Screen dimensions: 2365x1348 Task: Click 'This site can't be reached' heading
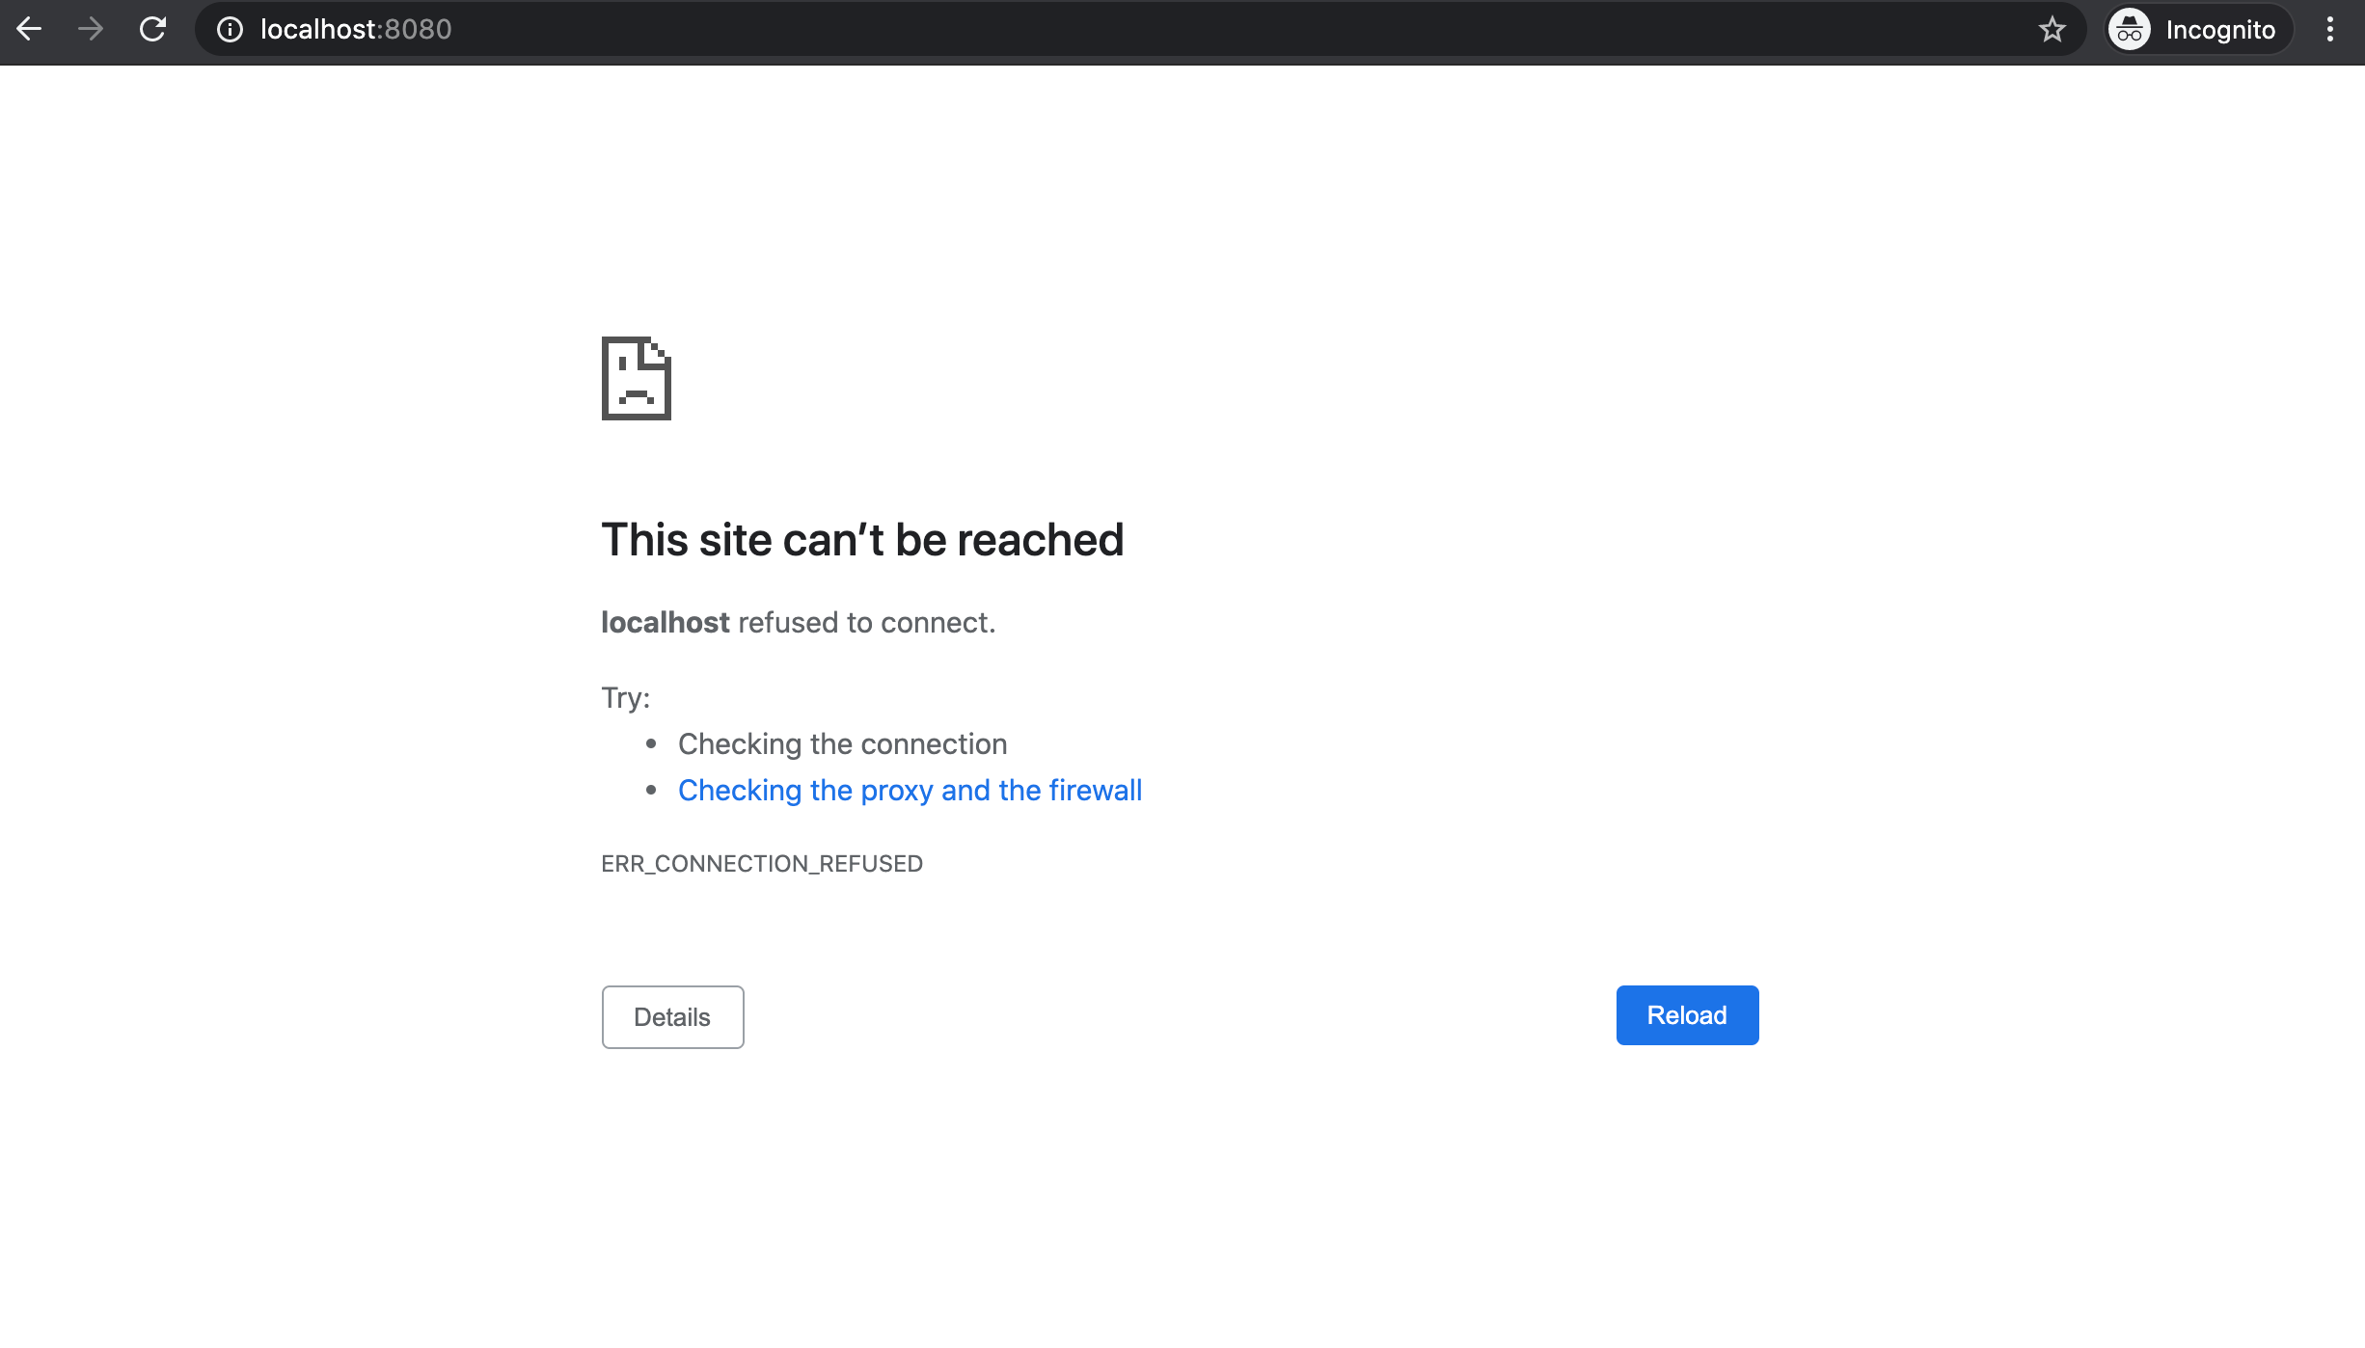(x=863, y=539)
